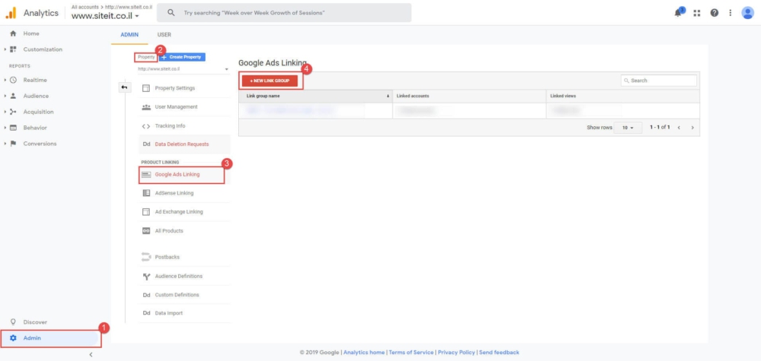Open the Analytics home footer link
The width and height of the screenshot is (761, 361).
[x=364, y=353]
